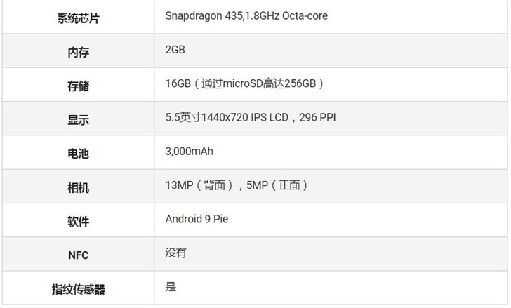The image size is (511, 308).
Task: Select the 没有 value for NFC
Action: 175,253
